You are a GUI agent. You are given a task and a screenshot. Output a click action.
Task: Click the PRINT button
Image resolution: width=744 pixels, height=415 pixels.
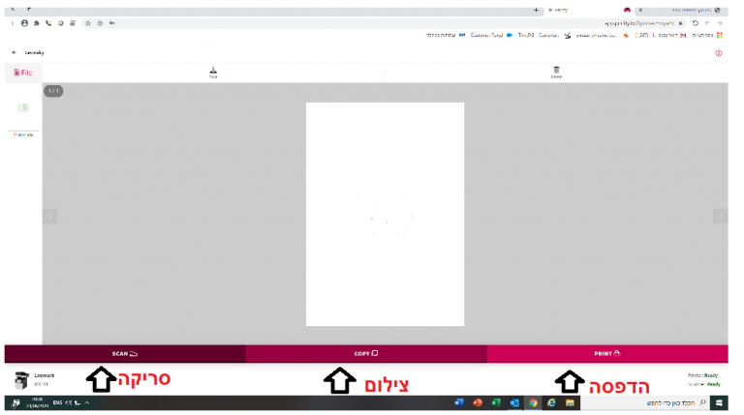pos(607,354)
